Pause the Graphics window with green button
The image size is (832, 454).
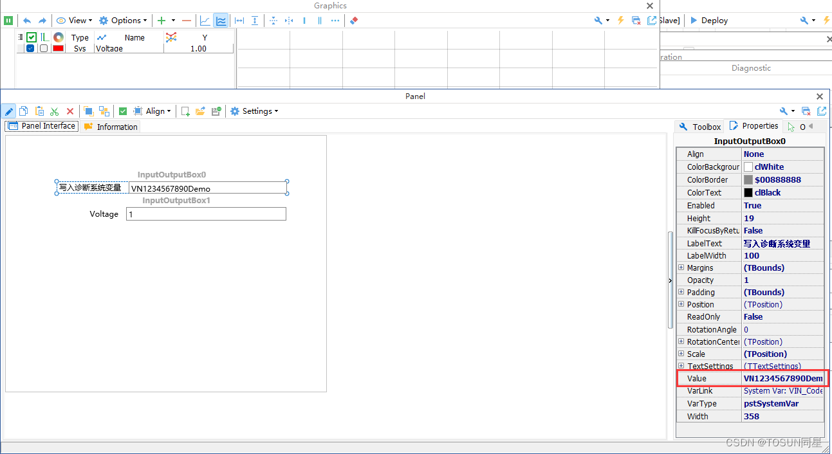coord(8,21)
